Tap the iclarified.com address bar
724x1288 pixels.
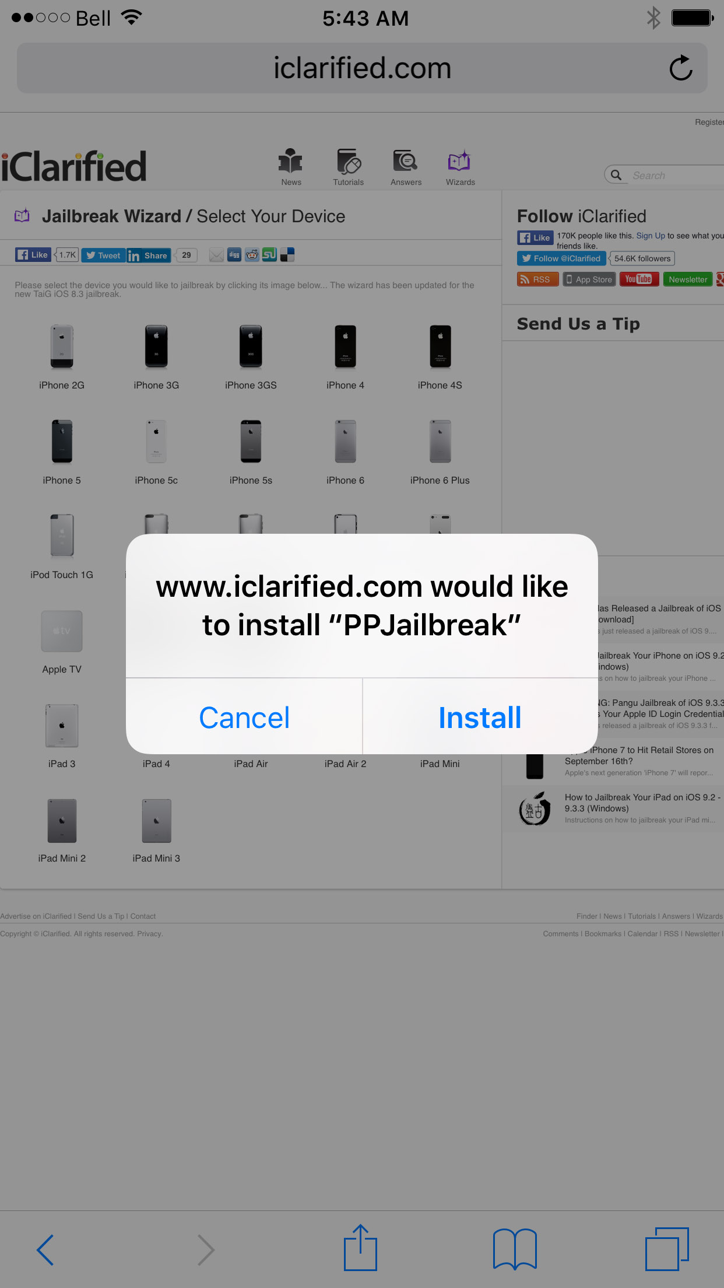pyautogui.click(x=362, y=68)
